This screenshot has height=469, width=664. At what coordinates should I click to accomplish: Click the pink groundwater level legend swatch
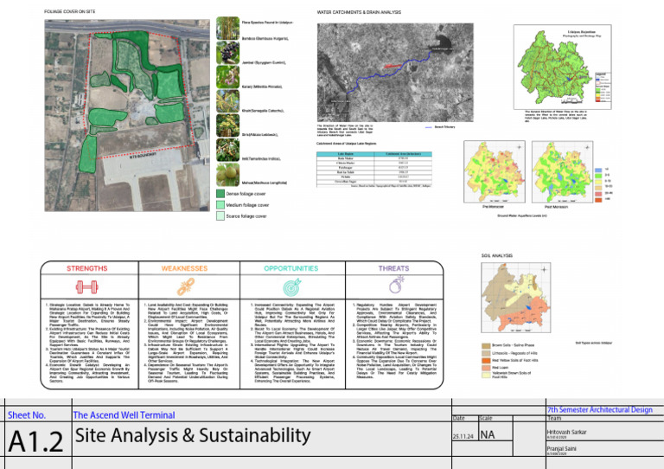[598, 193]
